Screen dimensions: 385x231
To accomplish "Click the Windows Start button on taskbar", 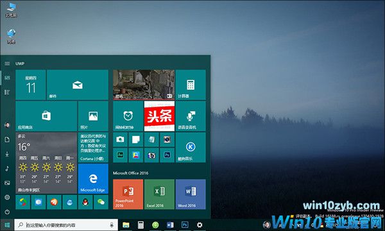I will [7, 225].
